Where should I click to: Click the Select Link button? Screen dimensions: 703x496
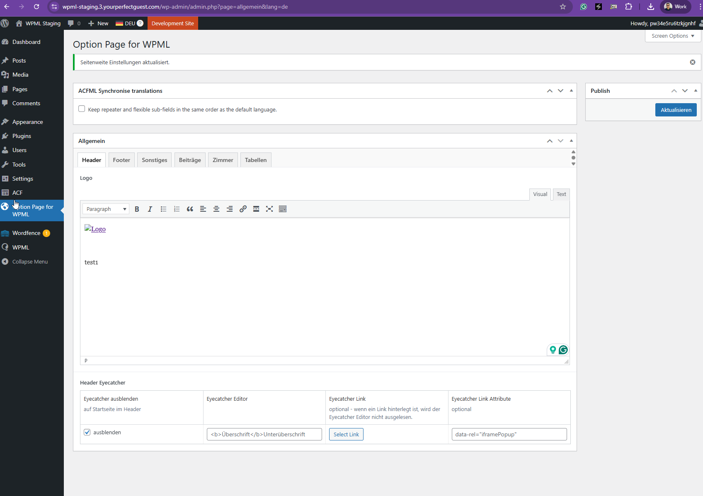346,434
